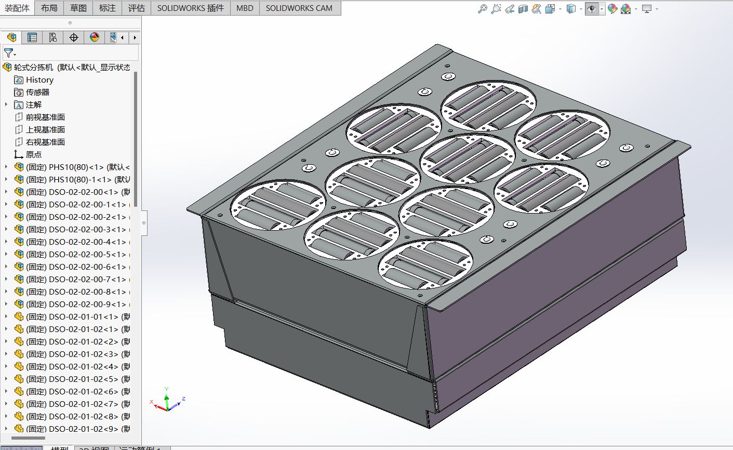Open the View Orientation dropdown arrow
Screen dimensions: 733x450
click(x=560, y=9)
